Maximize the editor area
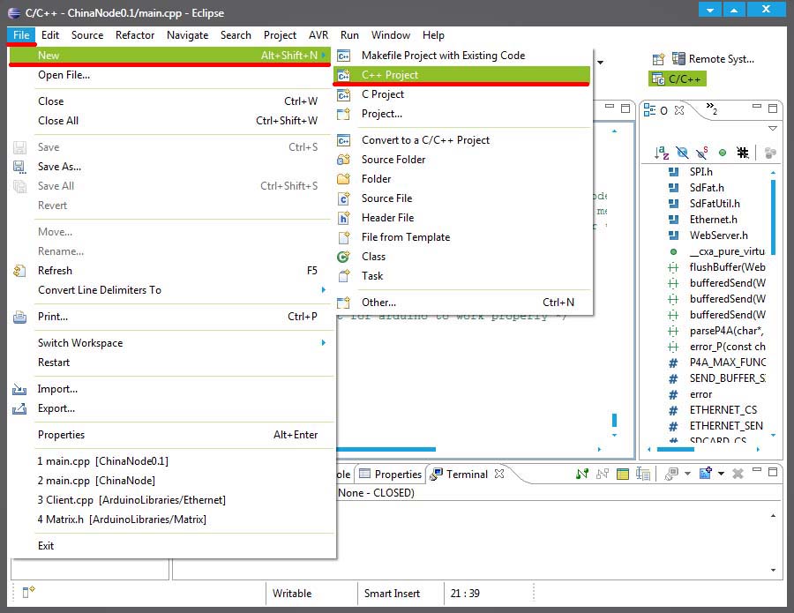Image resolution: width=794 pixels, height=613 pixels. tap(625, 108)
